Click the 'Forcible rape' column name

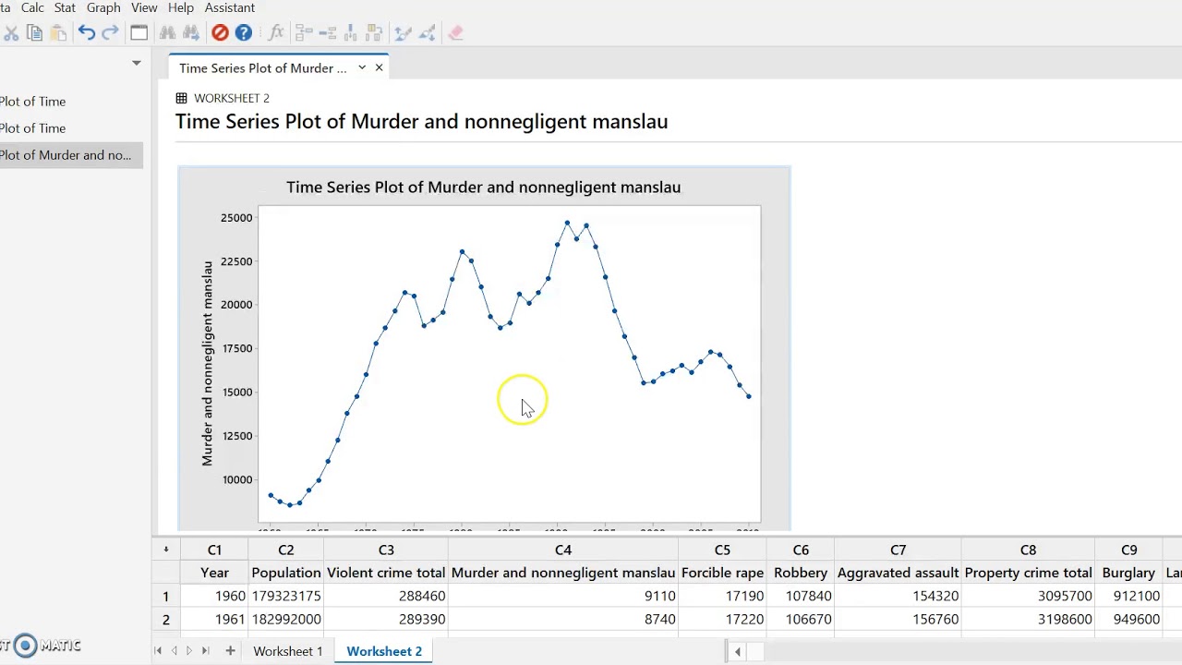(722, 573)
